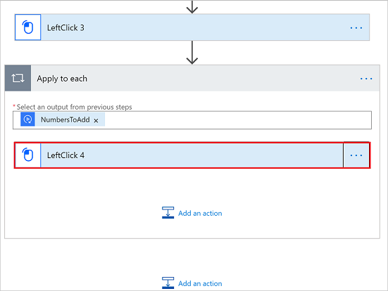Open the Apply to each ellipsis menu
The width and height of the screenshot is (388, 291).
click(366, 79)
